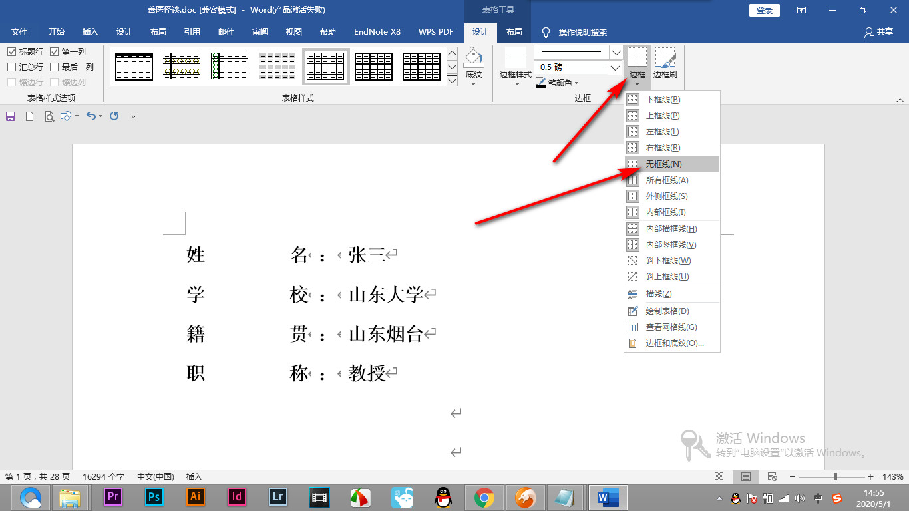The height and width of the screenshot is (511, 909).
Task: Open the 笔颜色 pen color picker
Action: click(558, 83)
